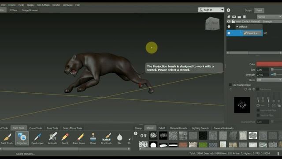
Task: Switch to the Falloff tab
Action: 162,128
